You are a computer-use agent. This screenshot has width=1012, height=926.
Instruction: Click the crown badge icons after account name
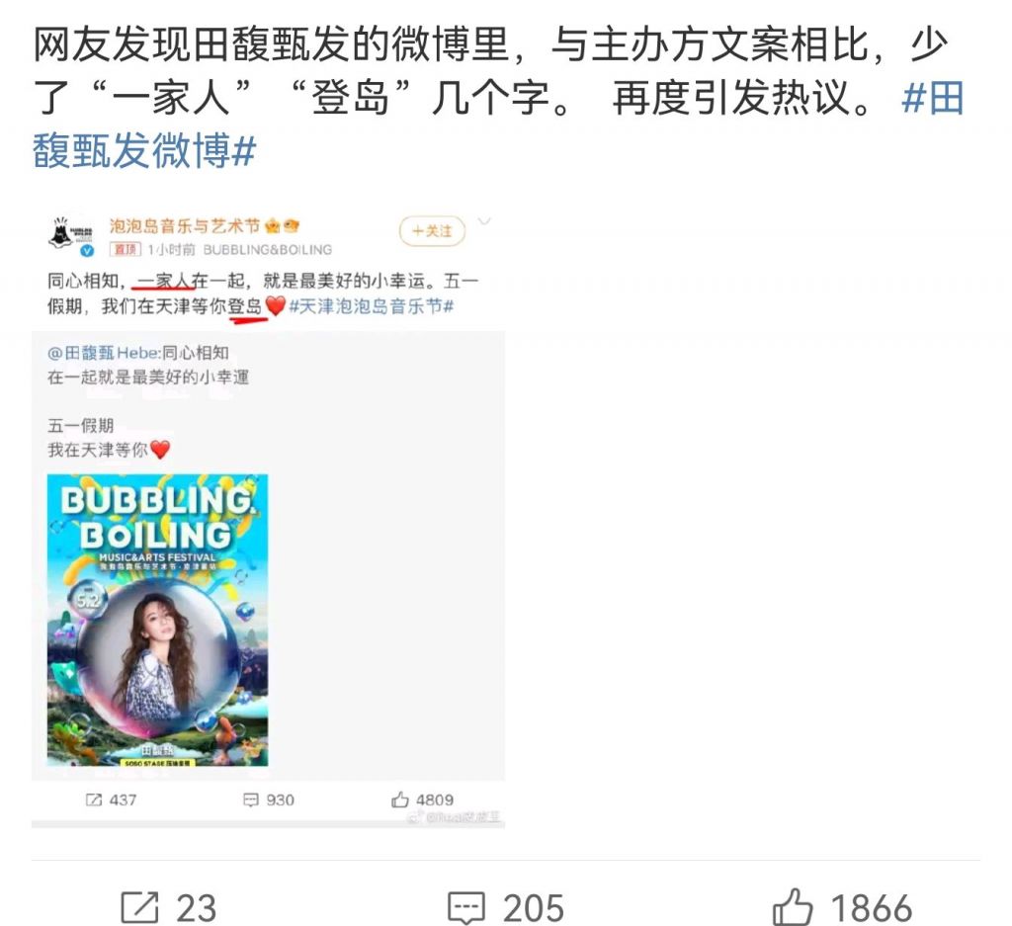click(282, 226)
